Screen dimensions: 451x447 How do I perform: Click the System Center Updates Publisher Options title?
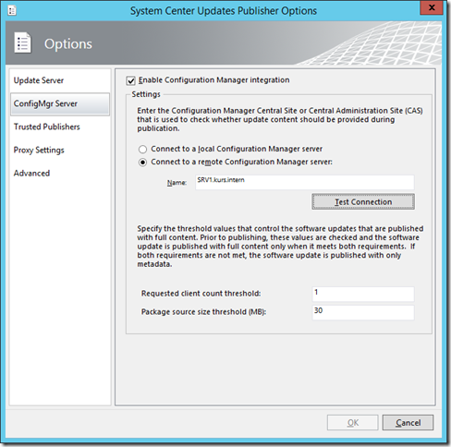[x=224, y=11]
